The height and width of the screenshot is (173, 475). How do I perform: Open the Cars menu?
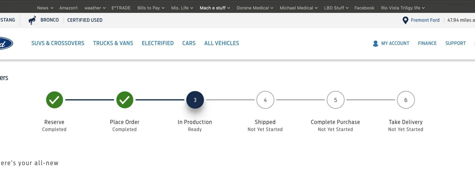point(189,43)
